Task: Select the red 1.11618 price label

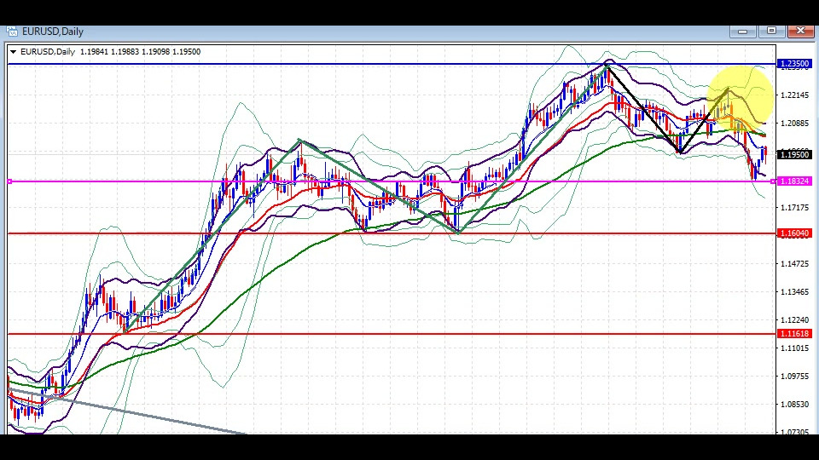Action: pyautogui.click(x=794, y=333)
